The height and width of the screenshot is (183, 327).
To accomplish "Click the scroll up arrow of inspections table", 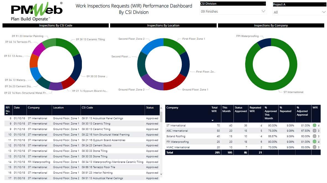I will (x=161, y=108).
